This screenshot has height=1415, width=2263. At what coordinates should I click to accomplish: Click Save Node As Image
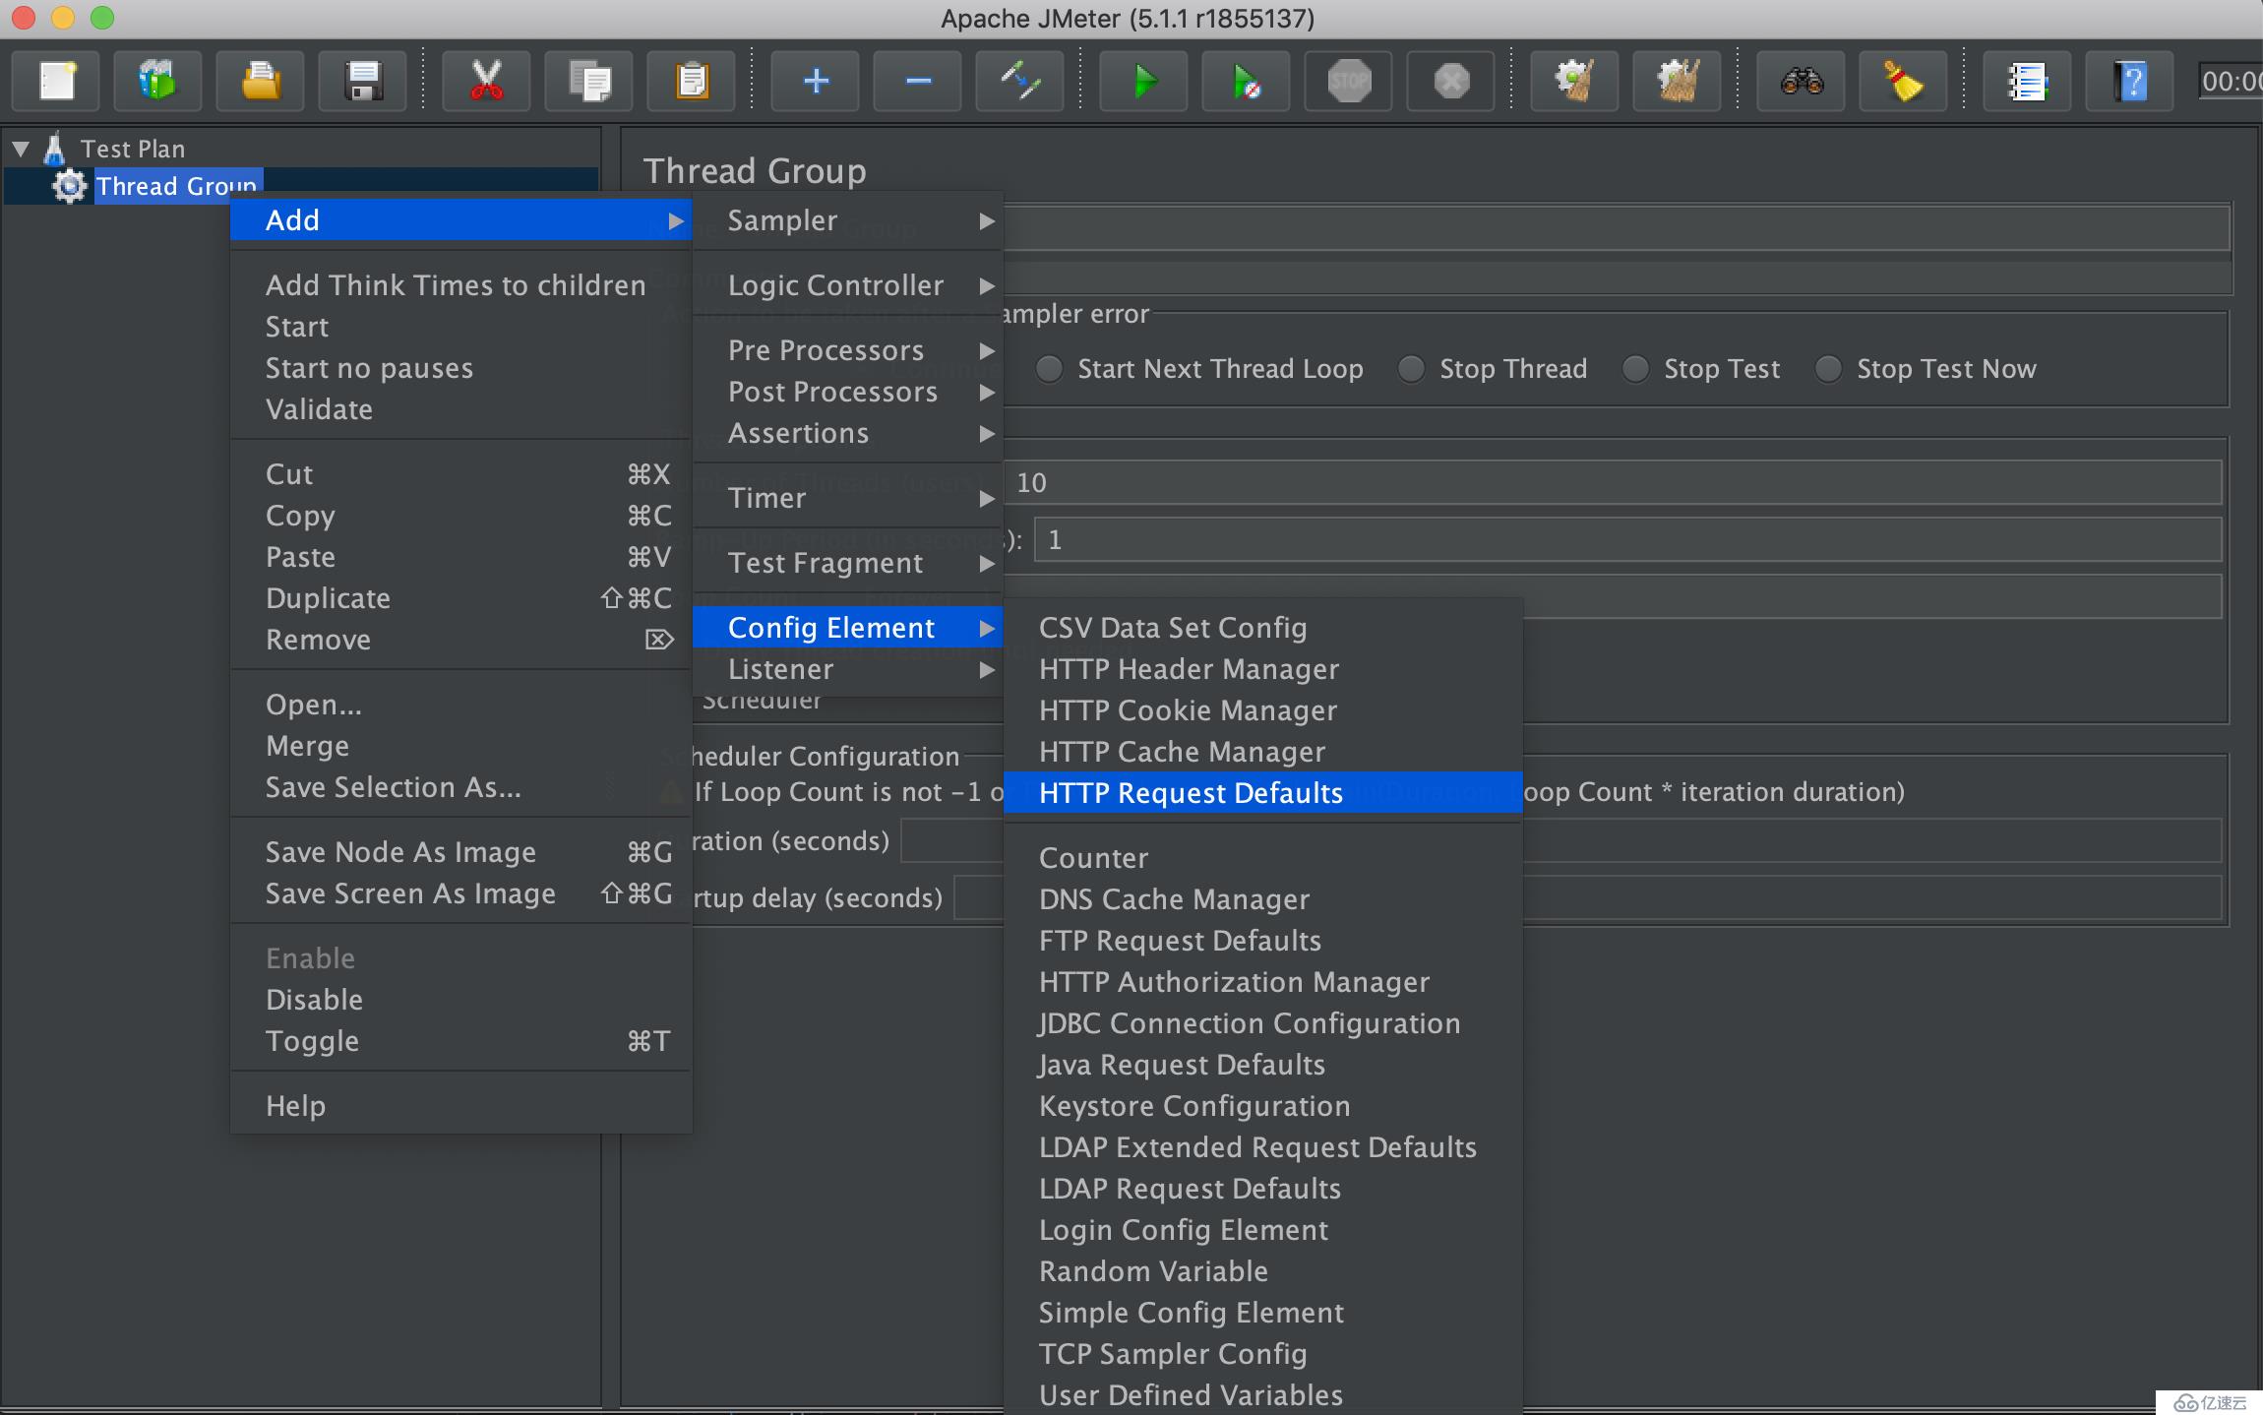click(x=461, y=852)
